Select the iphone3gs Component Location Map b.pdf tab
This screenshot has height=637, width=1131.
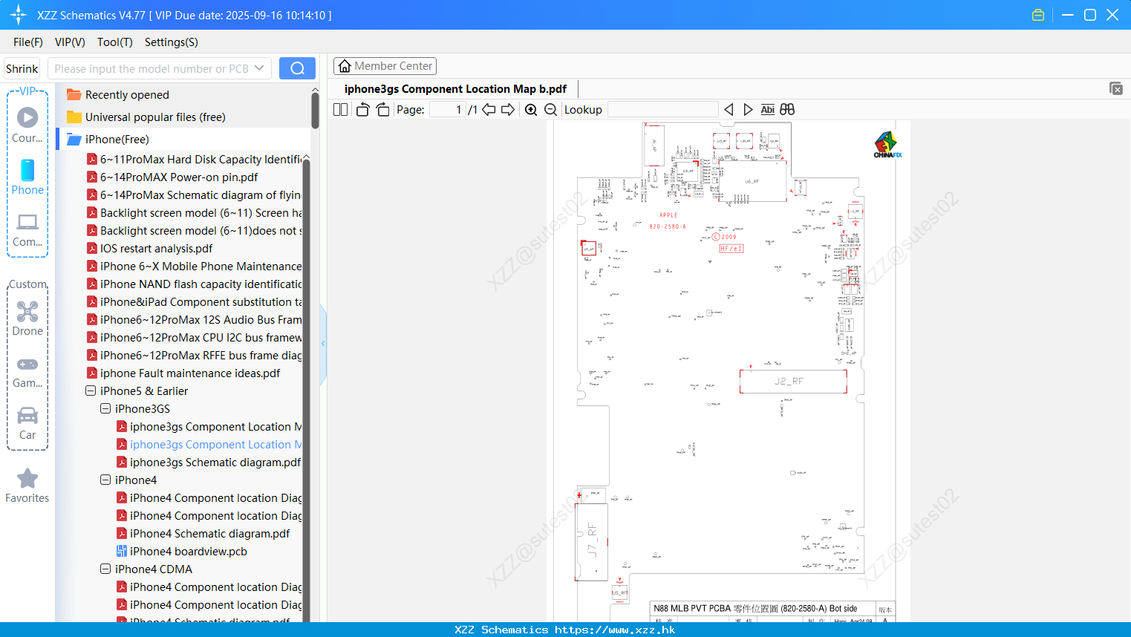click(455, 89)
